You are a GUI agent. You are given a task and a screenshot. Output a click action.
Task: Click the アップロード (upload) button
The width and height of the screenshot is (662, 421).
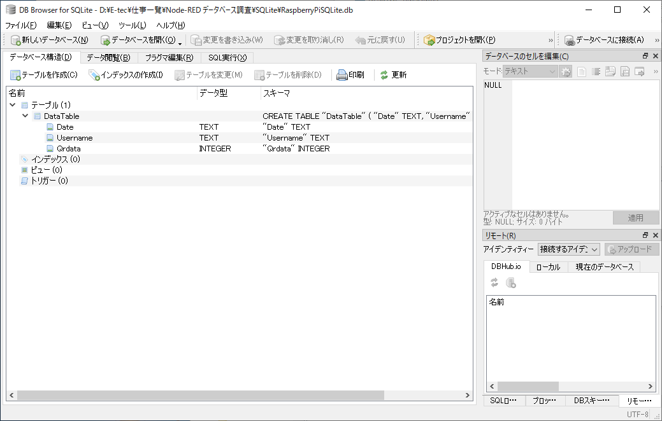[631, 249]
